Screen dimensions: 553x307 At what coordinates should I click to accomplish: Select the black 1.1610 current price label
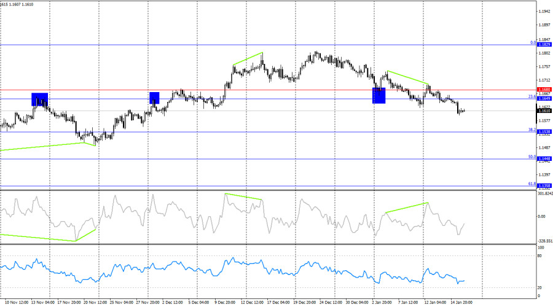point(544,111)
